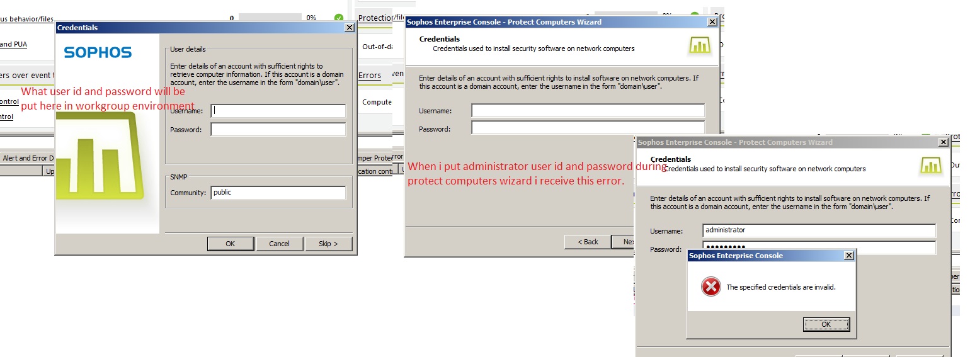Click 'The specified credentials are invalid.' message

point(781,287)
